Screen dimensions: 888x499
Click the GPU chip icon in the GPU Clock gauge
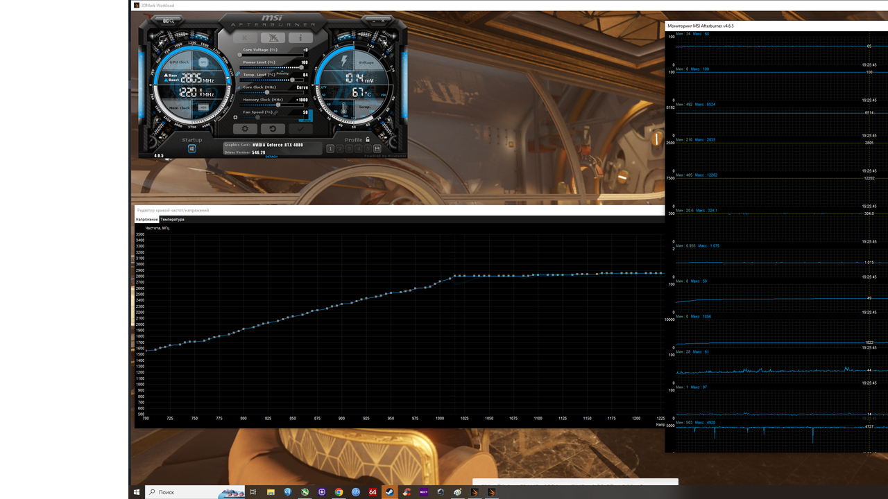coord(203,62)
